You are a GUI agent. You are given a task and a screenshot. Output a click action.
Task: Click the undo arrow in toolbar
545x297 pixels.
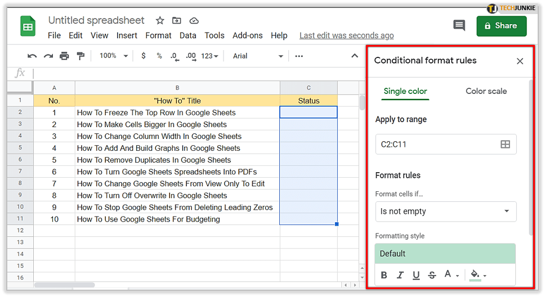[x=32, y=56]
